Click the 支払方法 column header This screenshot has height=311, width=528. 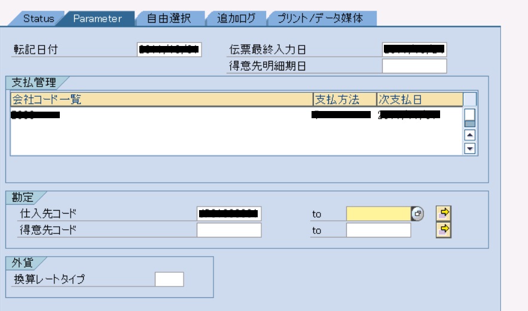point(344,100)
